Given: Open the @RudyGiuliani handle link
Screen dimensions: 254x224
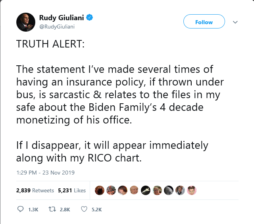Looking at the screenshot, I should pyautogui.click(x=57, y=27).
